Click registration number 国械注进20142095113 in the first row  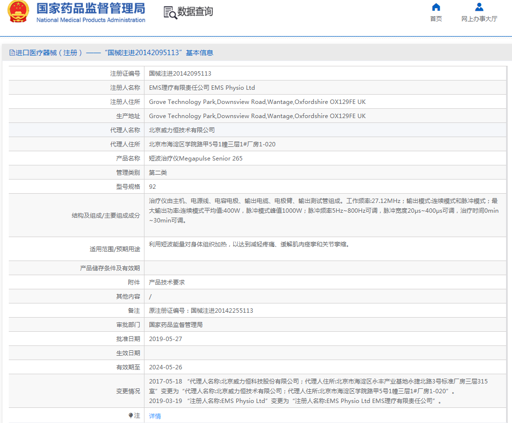coord(180,74)
